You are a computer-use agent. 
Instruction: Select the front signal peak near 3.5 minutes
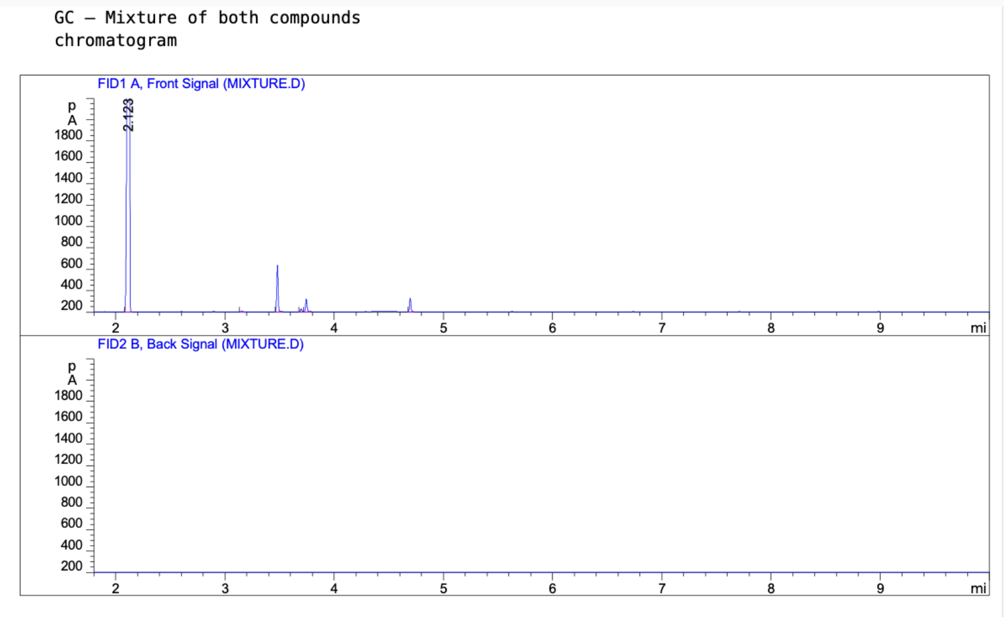(277, 288)
